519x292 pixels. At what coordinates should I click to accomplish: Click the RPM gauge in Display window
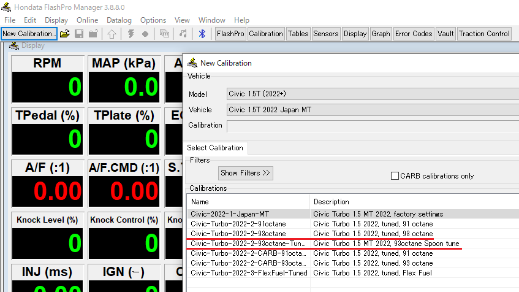click(47, 79)
